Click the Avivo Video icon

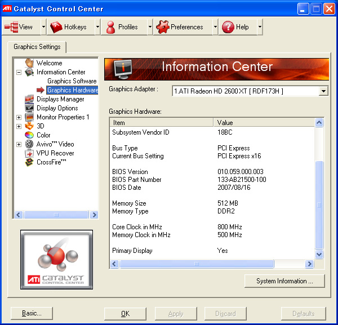(x=29, y=144)
